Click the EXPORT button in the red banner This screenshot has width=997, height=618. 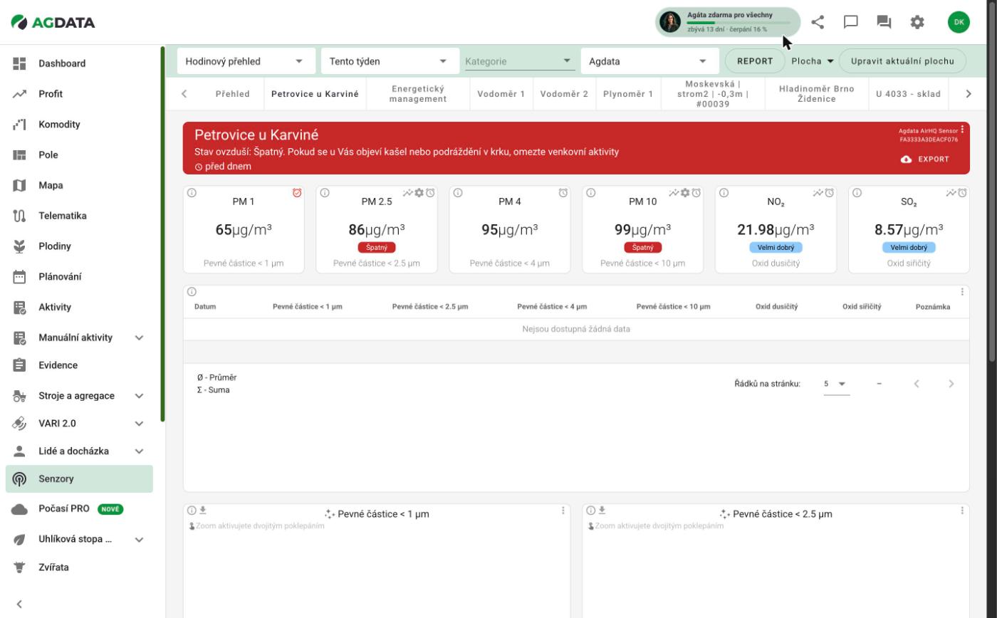tap(925, 159)
